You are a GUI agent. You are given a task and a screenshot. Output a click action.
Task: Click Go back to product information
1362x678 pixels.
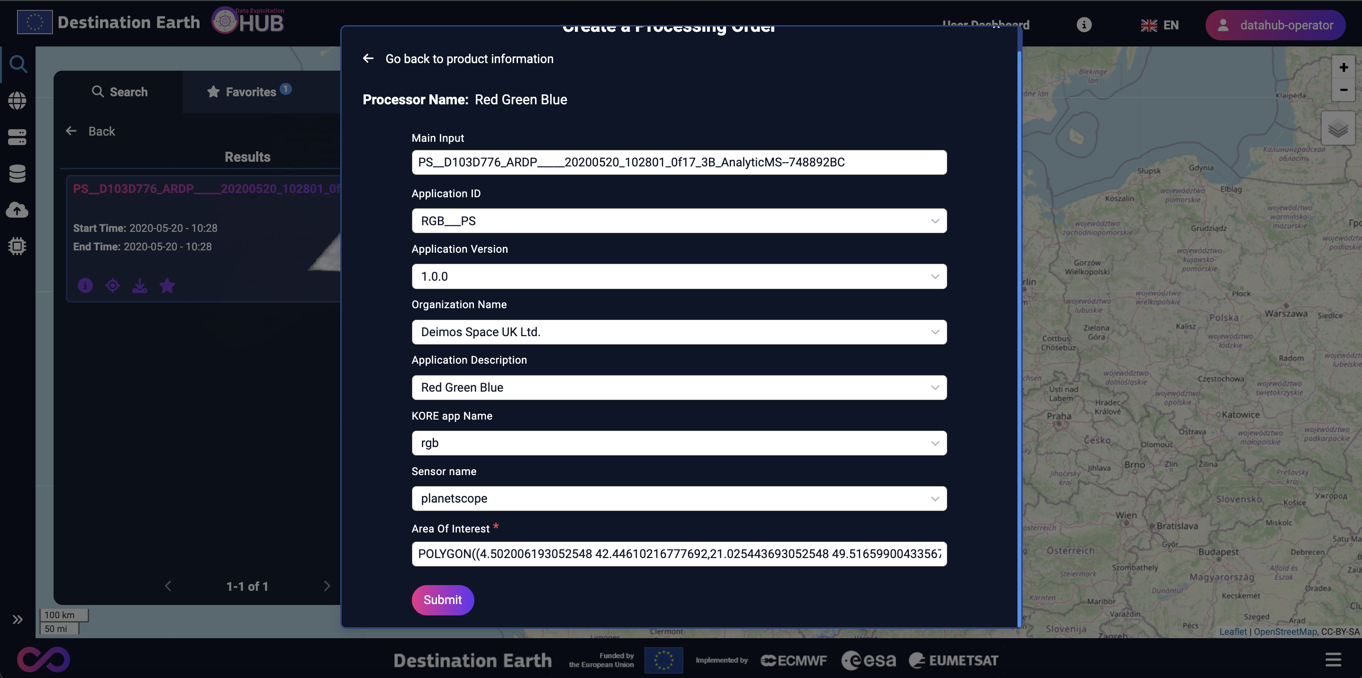[469, 59]
